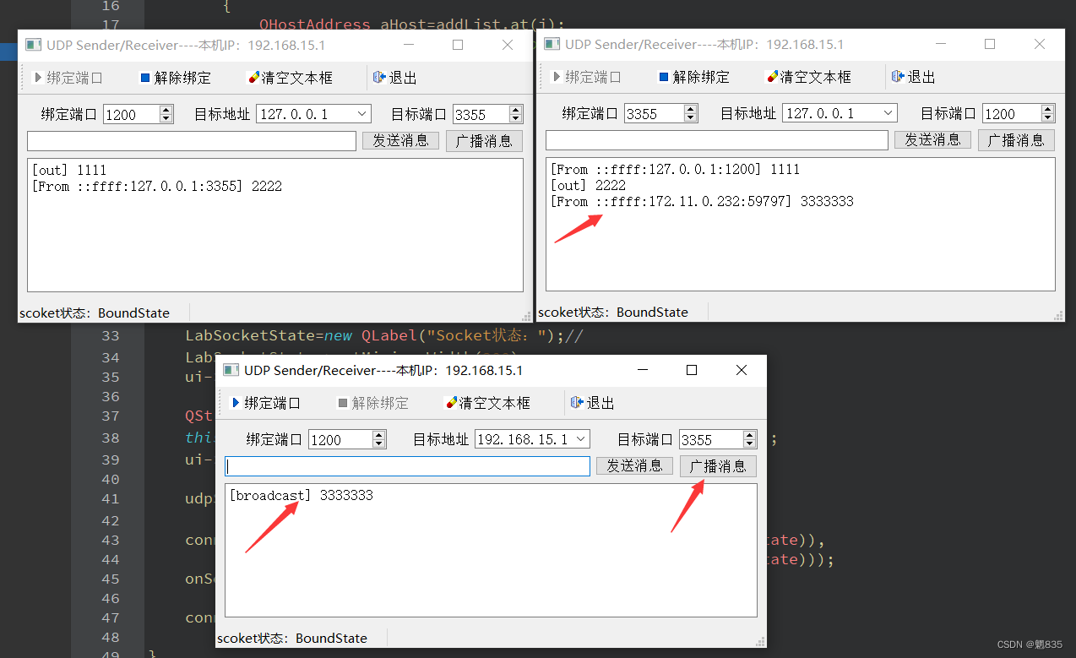
Task: Click the 清空文本框 clear icon in bottom window
Action: click(451, 403)
